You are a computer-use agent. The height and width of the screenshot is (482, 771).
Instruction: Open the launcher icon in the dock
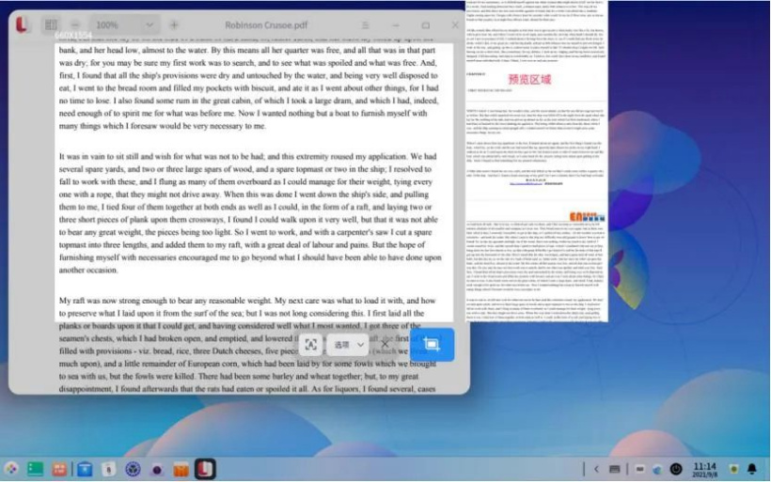11,469
